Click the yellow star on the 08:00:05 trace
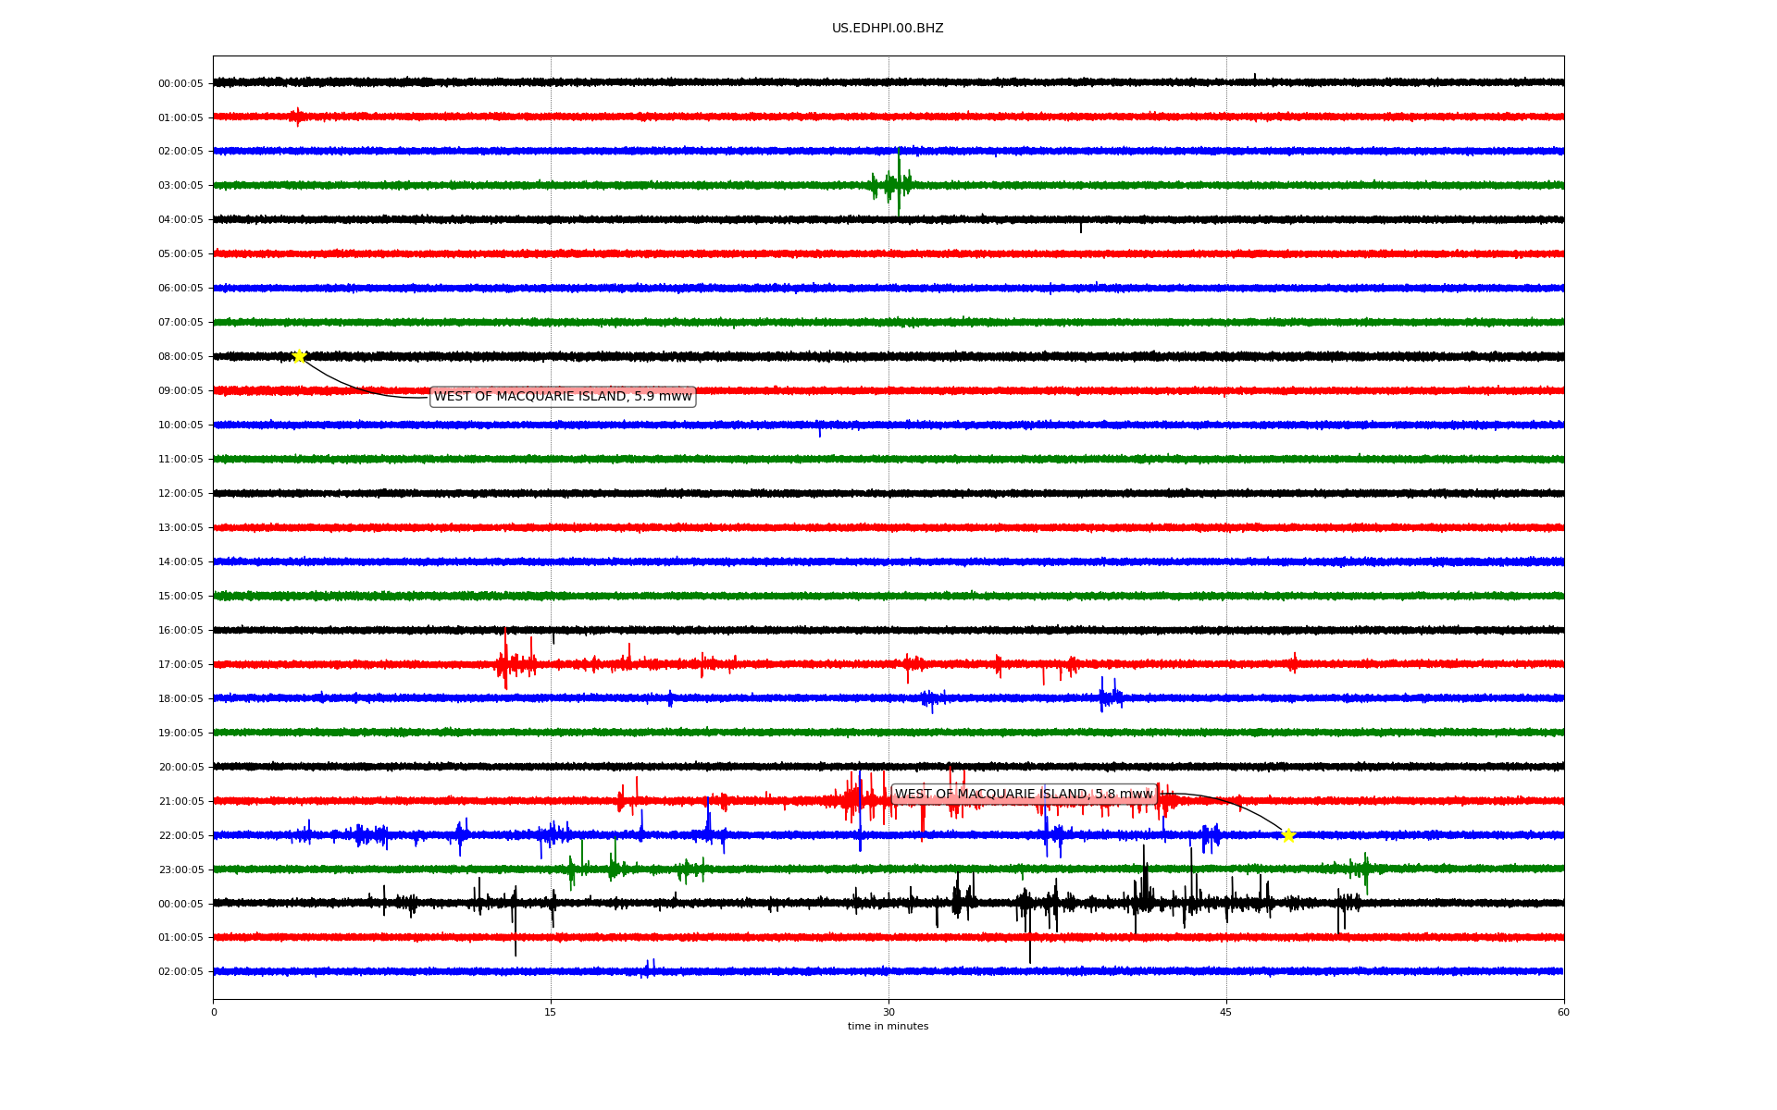 pyautogui.click(x=299, y=356)
